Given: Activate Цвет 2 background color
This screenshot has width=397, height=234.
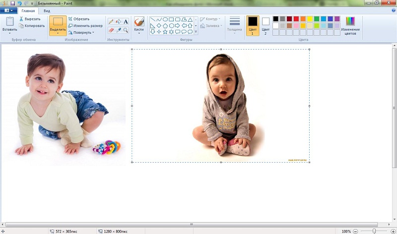Looking at the screenshot, I should pos(265,25).
